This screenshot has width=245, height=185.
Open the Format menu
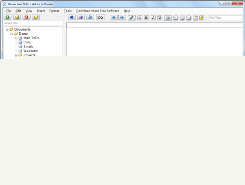pyautogui.click(x=54, y=11)
